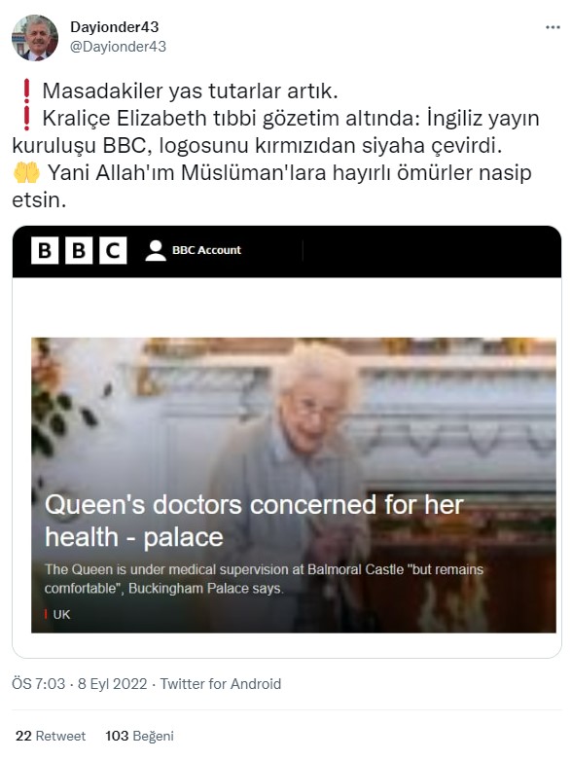The width and height of the screenshot is (572, 760).
Task: Click the red marker beside UK tag
Action: coord(46,614)
